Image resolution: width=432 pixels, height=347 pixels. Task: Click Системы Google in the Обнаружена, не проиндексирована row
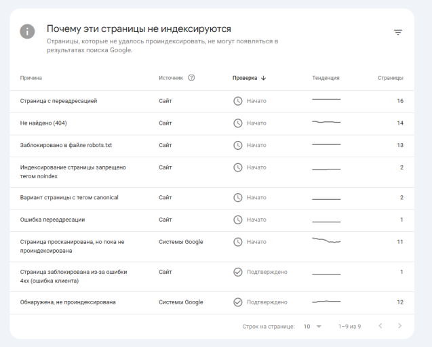180,302
